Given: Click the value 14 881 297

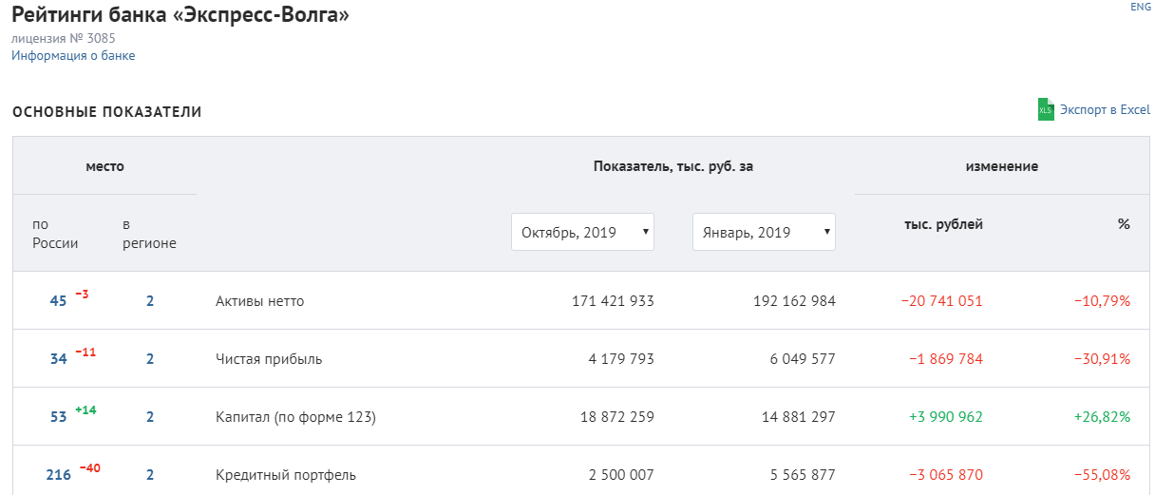Looking at the screenshot, I should (x=799, y=417).
